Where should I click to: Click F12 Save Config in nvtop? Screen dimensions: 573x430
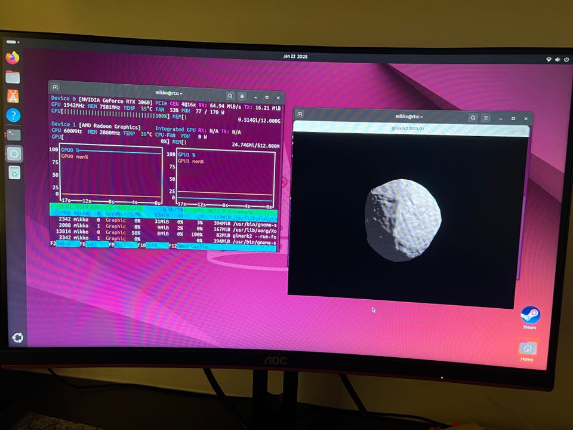point(222,247)
